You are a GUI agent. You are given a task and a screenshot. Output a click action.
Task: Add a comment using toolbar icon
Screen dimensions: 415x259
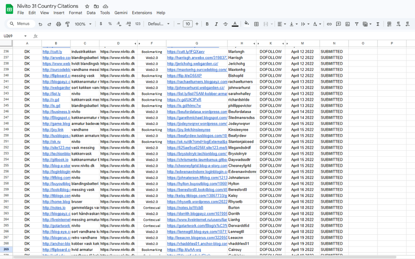339,24
